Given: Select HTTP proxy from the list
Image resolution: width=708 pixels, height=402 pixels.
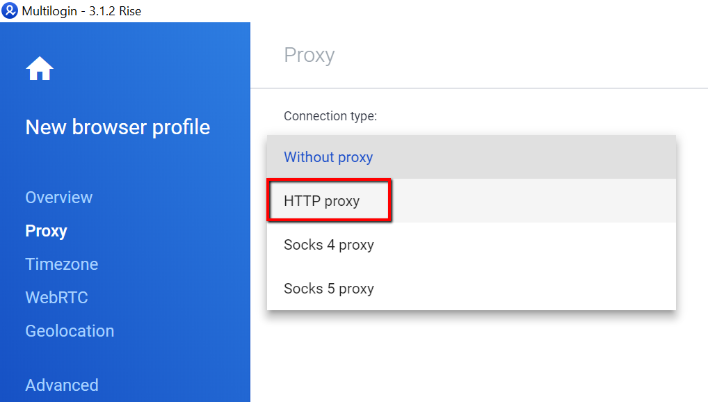Looking at the screenshot, I should (472, 200).
